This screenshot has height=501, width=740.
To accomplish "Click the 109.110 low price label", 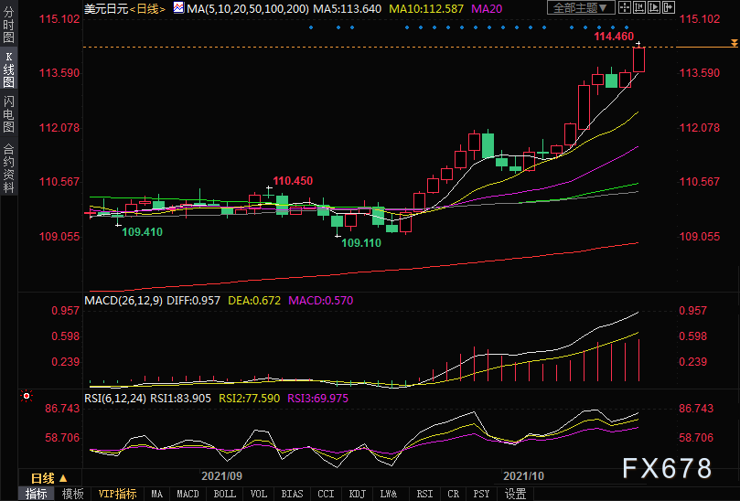I will coord(361,243).
